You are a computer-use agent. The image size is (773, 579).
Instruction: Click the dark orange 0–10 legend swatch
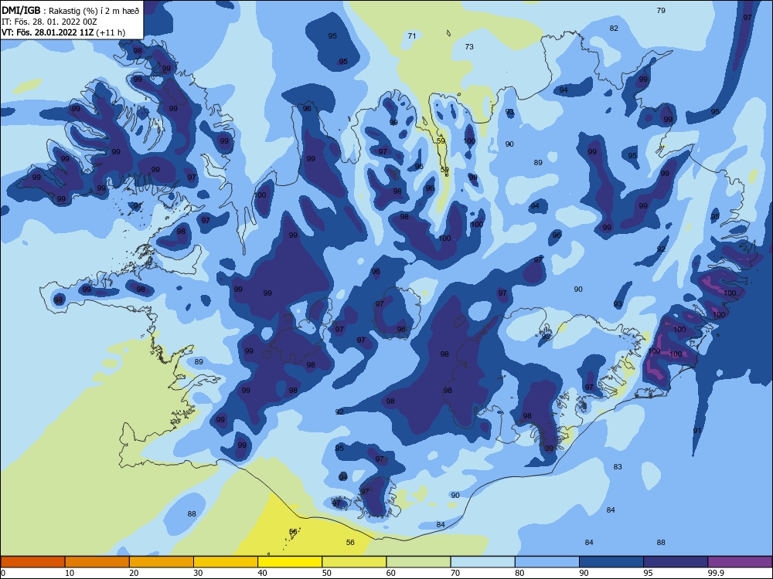pos(32,562)
